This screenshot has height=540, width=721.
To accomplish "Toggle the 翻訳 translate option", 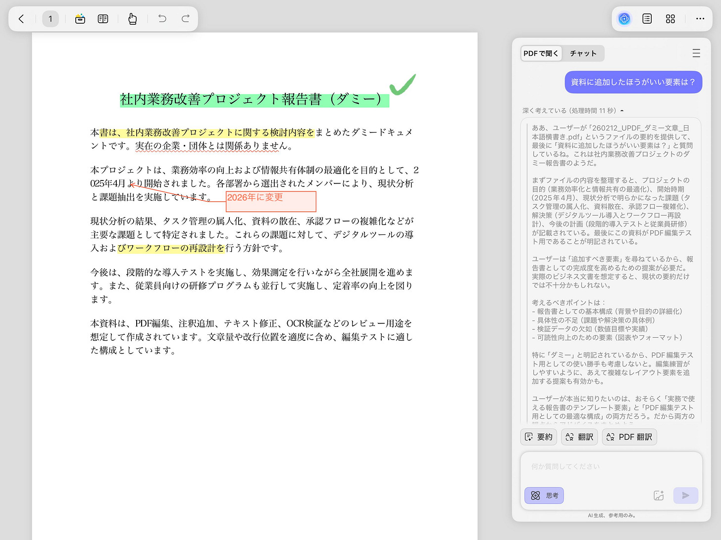I will 579,437.
